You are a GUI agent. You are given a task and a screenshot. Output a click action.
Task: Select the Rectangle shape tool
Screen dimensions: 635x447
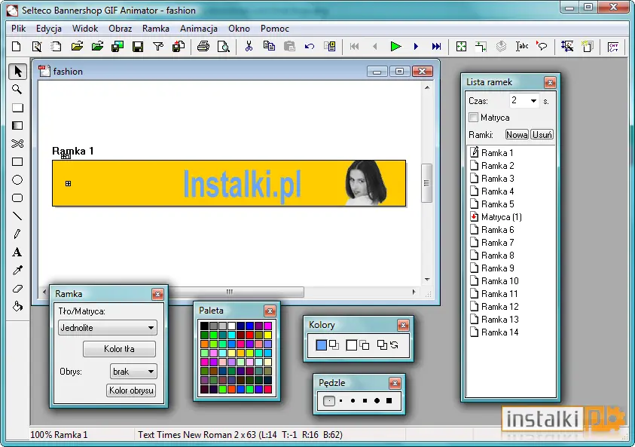pyautogui.click(x=17, y=162)
